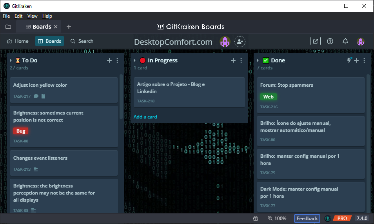Image resolution: width=374 pixels, height=224 pixels.
Task: Open card Brilho: manter config manual
Action: point(311,164)
